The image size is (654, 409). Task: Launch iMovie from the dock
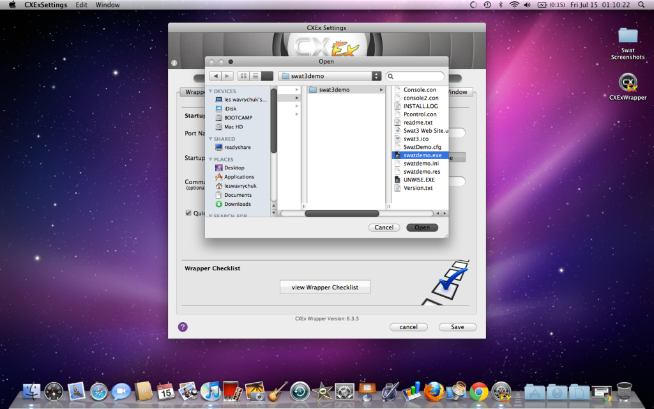[x=322, y=392]
